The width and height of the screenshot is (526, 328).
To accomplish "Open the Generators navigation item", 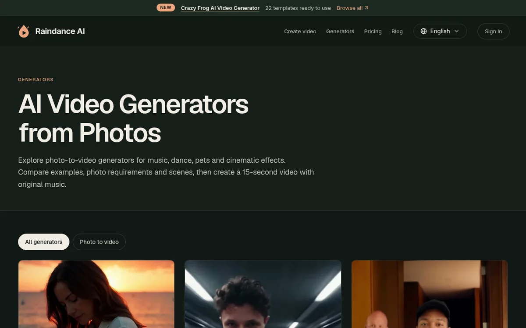I will point(340,31).
